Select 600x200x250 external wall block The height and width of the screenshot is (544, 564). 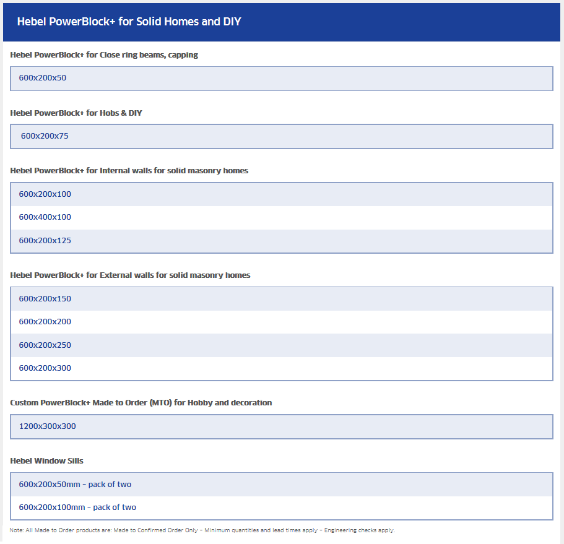coord(281,345)
